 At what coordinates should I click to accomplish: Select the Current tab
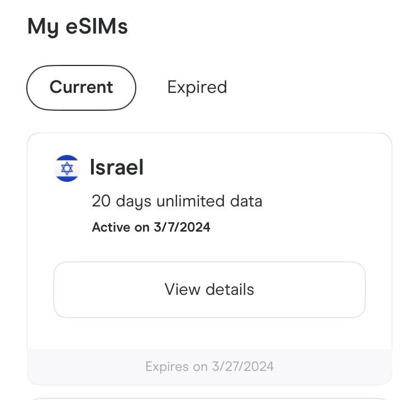[x=81, y=88]
